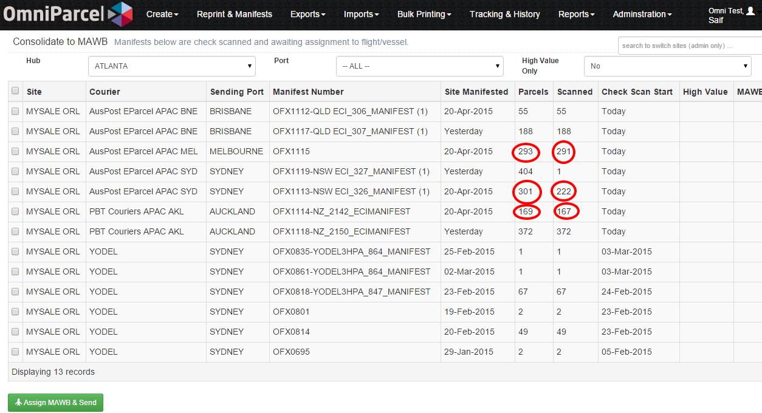Open the Hub dropdown showing ATLANTA

pos(172,66)
